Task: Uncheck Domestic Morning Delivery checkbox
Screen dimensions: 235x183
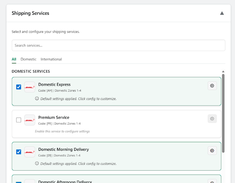Action: (19, 152)
